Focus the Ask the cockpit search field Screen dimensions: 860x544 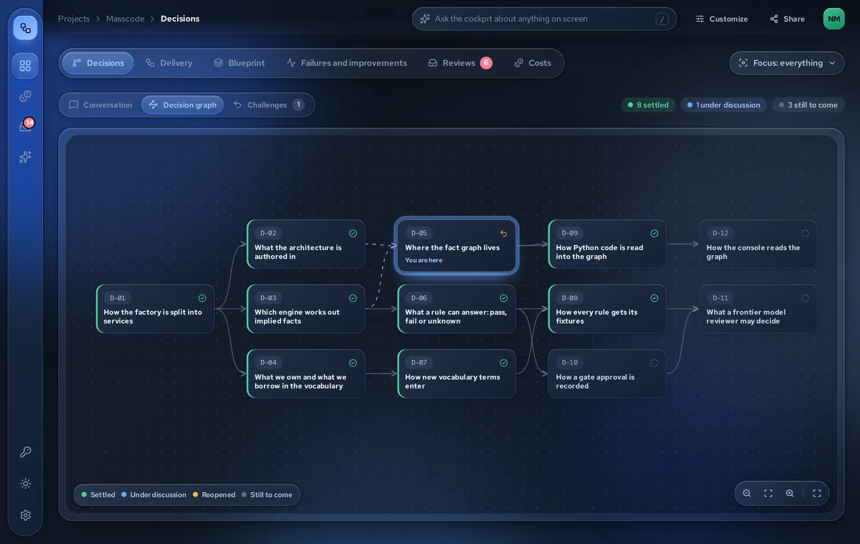tap(544, 19)
